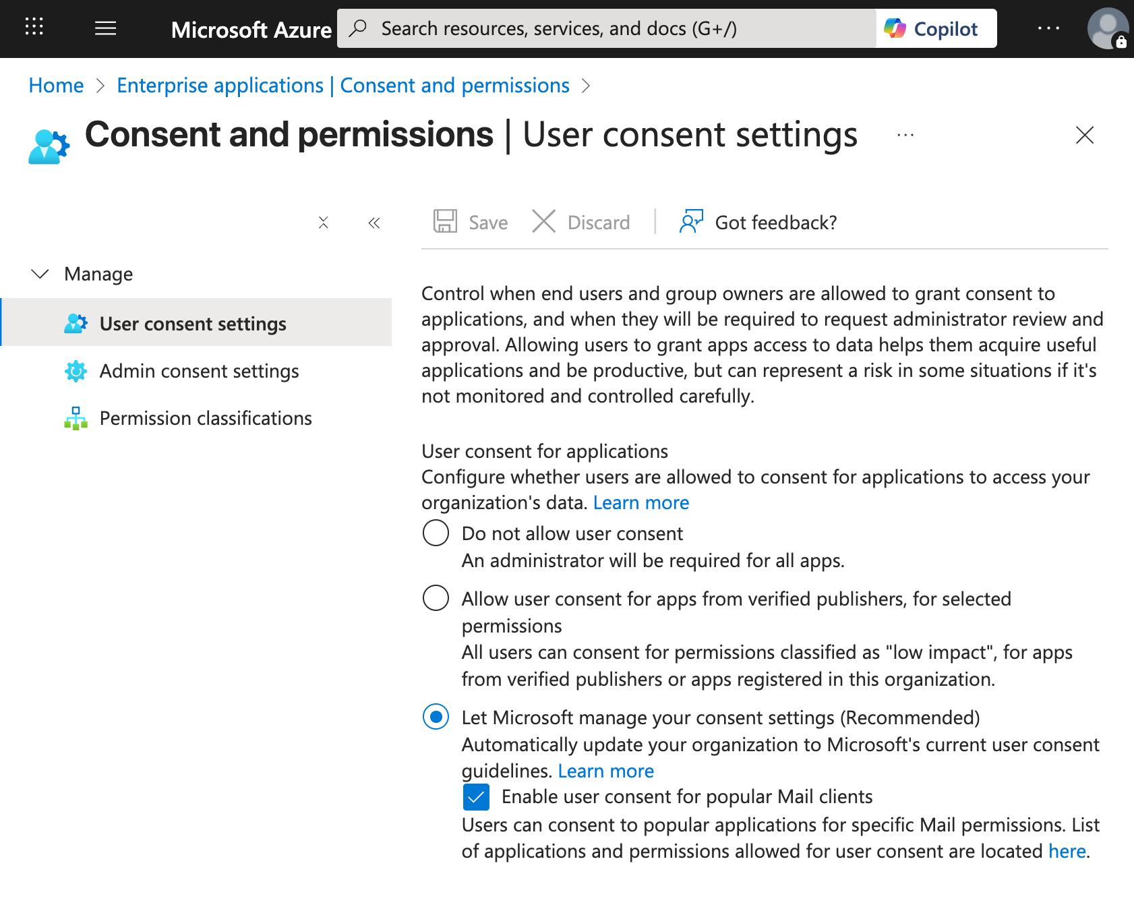The image size is (1134, 909).
Task: Open the Azure app launcher grid
Action: (33, 28)
